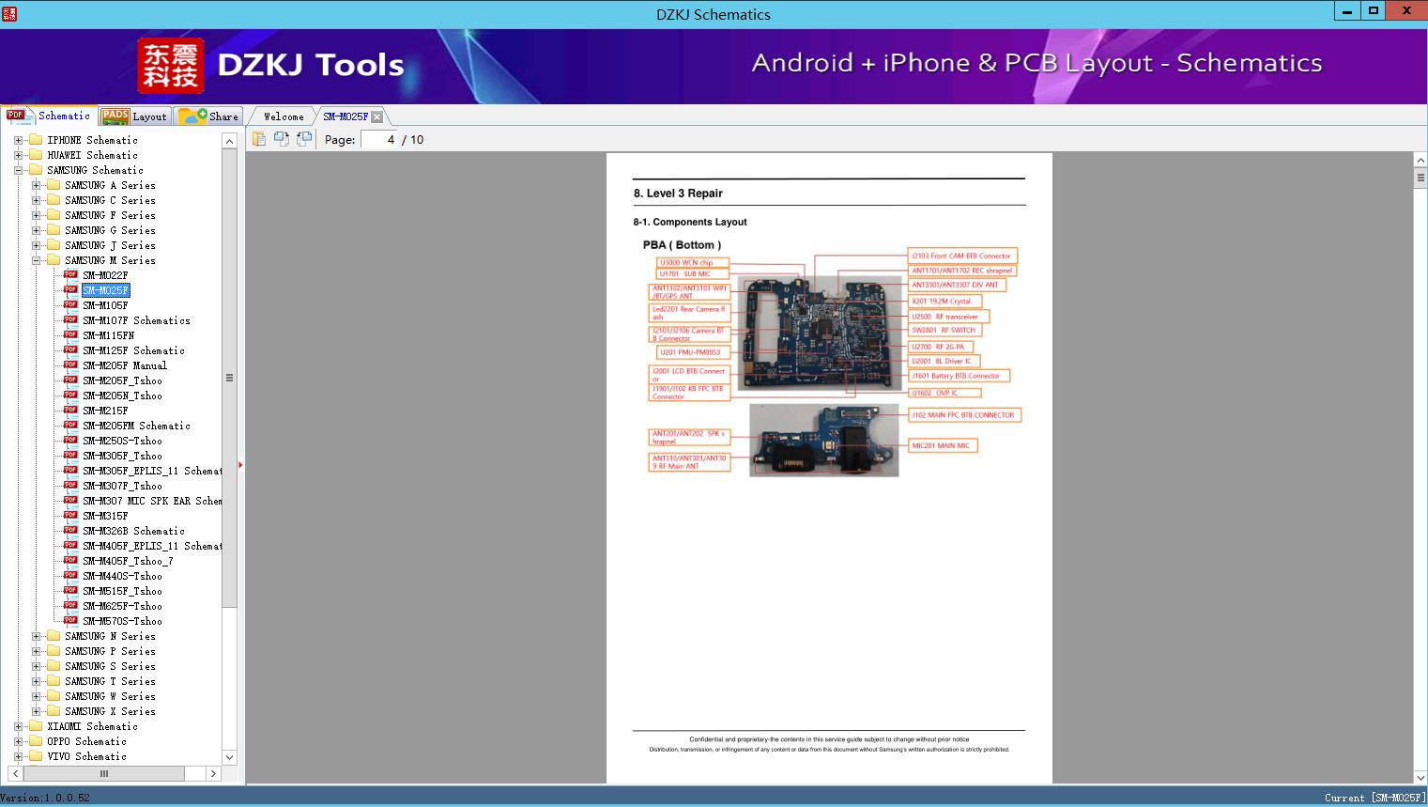The image size is (1428, 807).
Task: Click PDF icon beside SM-M115FN
Action: 70,334
